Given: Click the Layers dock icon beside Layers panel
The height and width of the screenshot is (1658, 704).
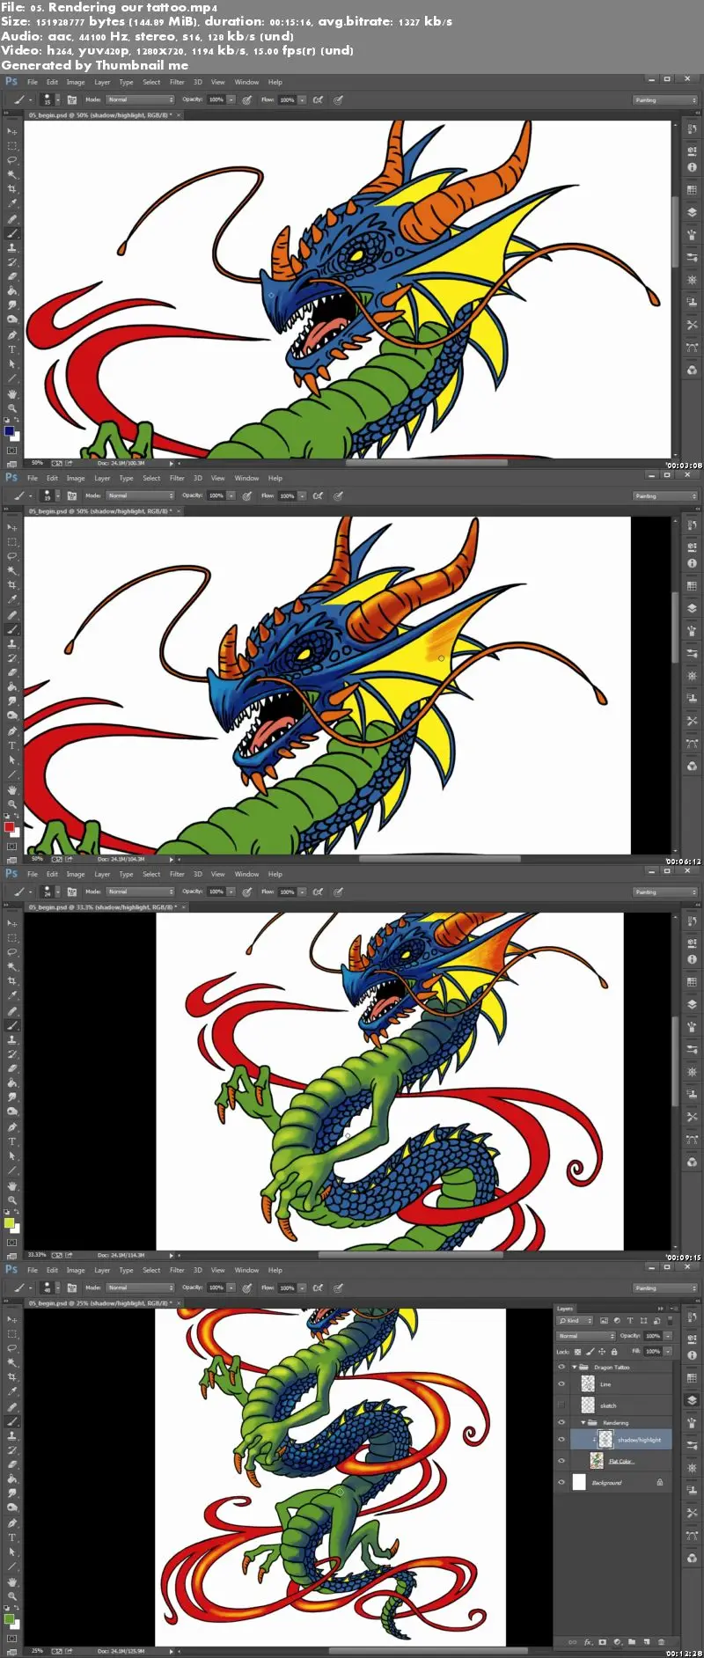Looking at the screenshot, I should [693, 1400].
